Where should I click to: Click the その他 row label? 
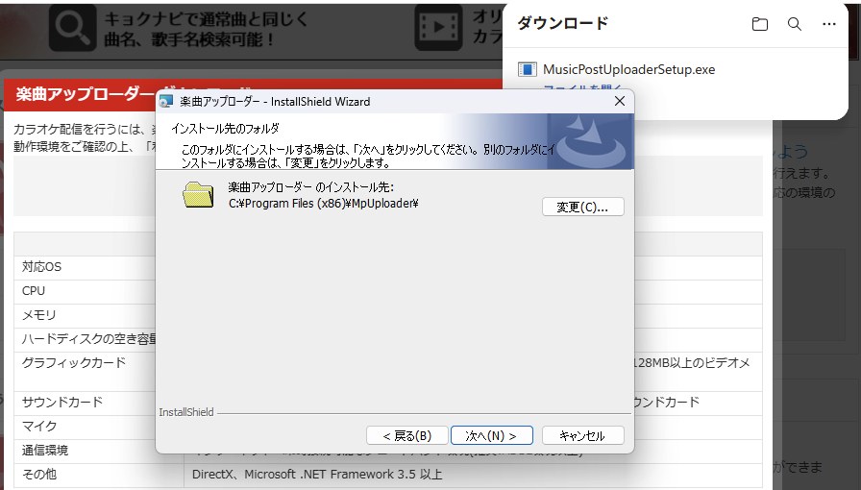(39, 474)
